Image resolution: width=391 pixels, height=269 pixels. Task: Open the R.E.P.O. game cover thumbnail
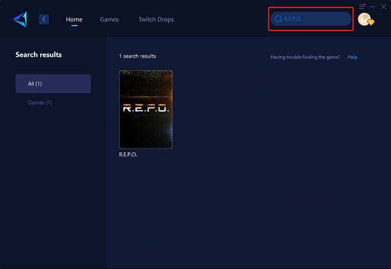(x=146, y=109)
